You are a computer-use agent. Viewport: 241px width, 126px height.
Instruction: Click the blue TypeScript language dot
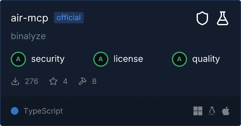(x=15, y=111)
